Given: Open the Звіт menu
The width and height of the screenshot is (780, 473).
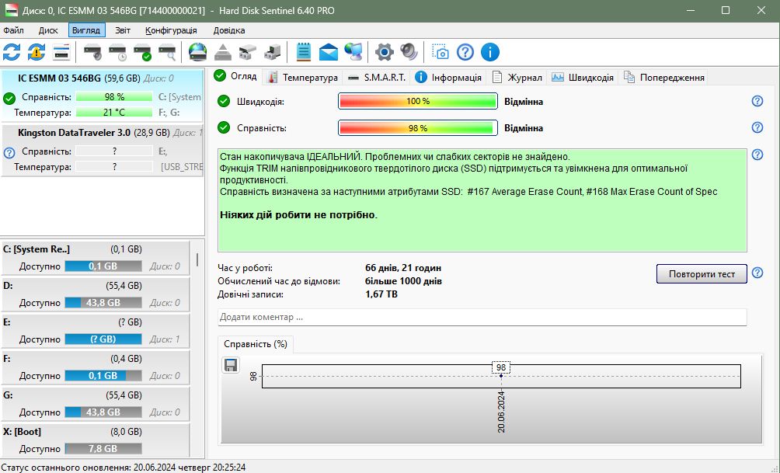Looking at the screenshot, I should 123,30.
